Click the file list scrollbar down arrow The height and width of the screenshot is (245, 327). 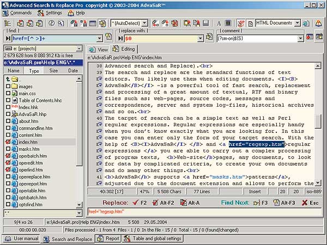pos(79,205)
